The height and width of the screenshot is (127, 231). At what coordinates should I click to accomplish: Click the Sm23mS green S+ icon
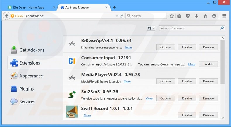72,95
